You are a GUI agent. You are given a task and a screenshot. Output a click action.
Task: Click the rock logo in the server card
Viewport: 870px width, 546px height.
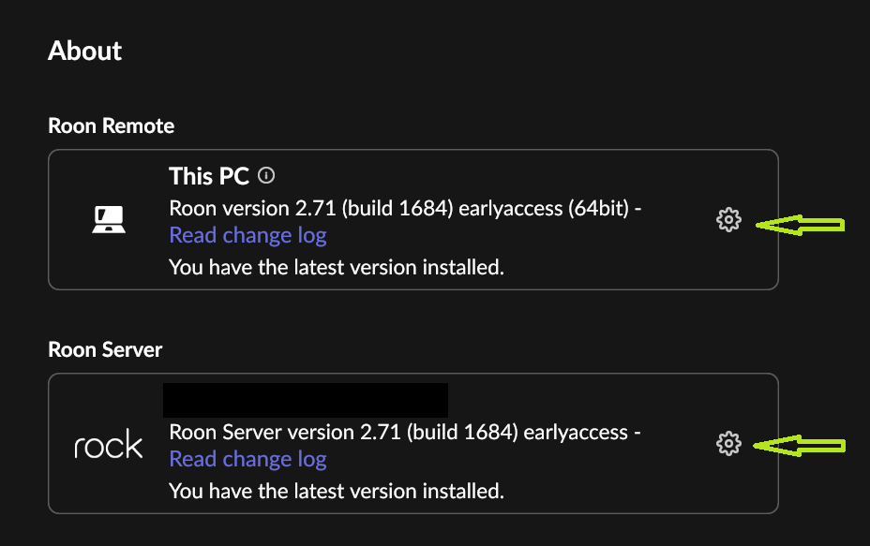(x=109, y=444)
